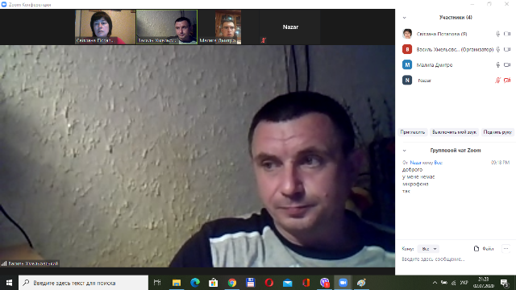Click Малига Дмитро name in participants
The width and height of the screenshot is (516, 290).
coord(435,64)
